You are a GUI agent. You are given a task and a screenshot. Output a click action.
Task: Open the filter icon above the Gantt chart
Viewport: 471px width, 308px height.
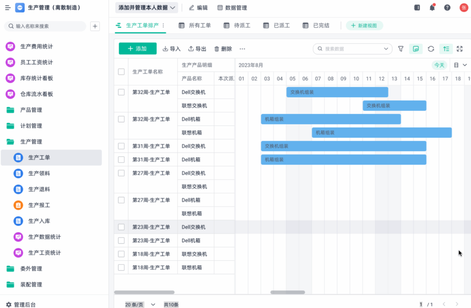401,49
